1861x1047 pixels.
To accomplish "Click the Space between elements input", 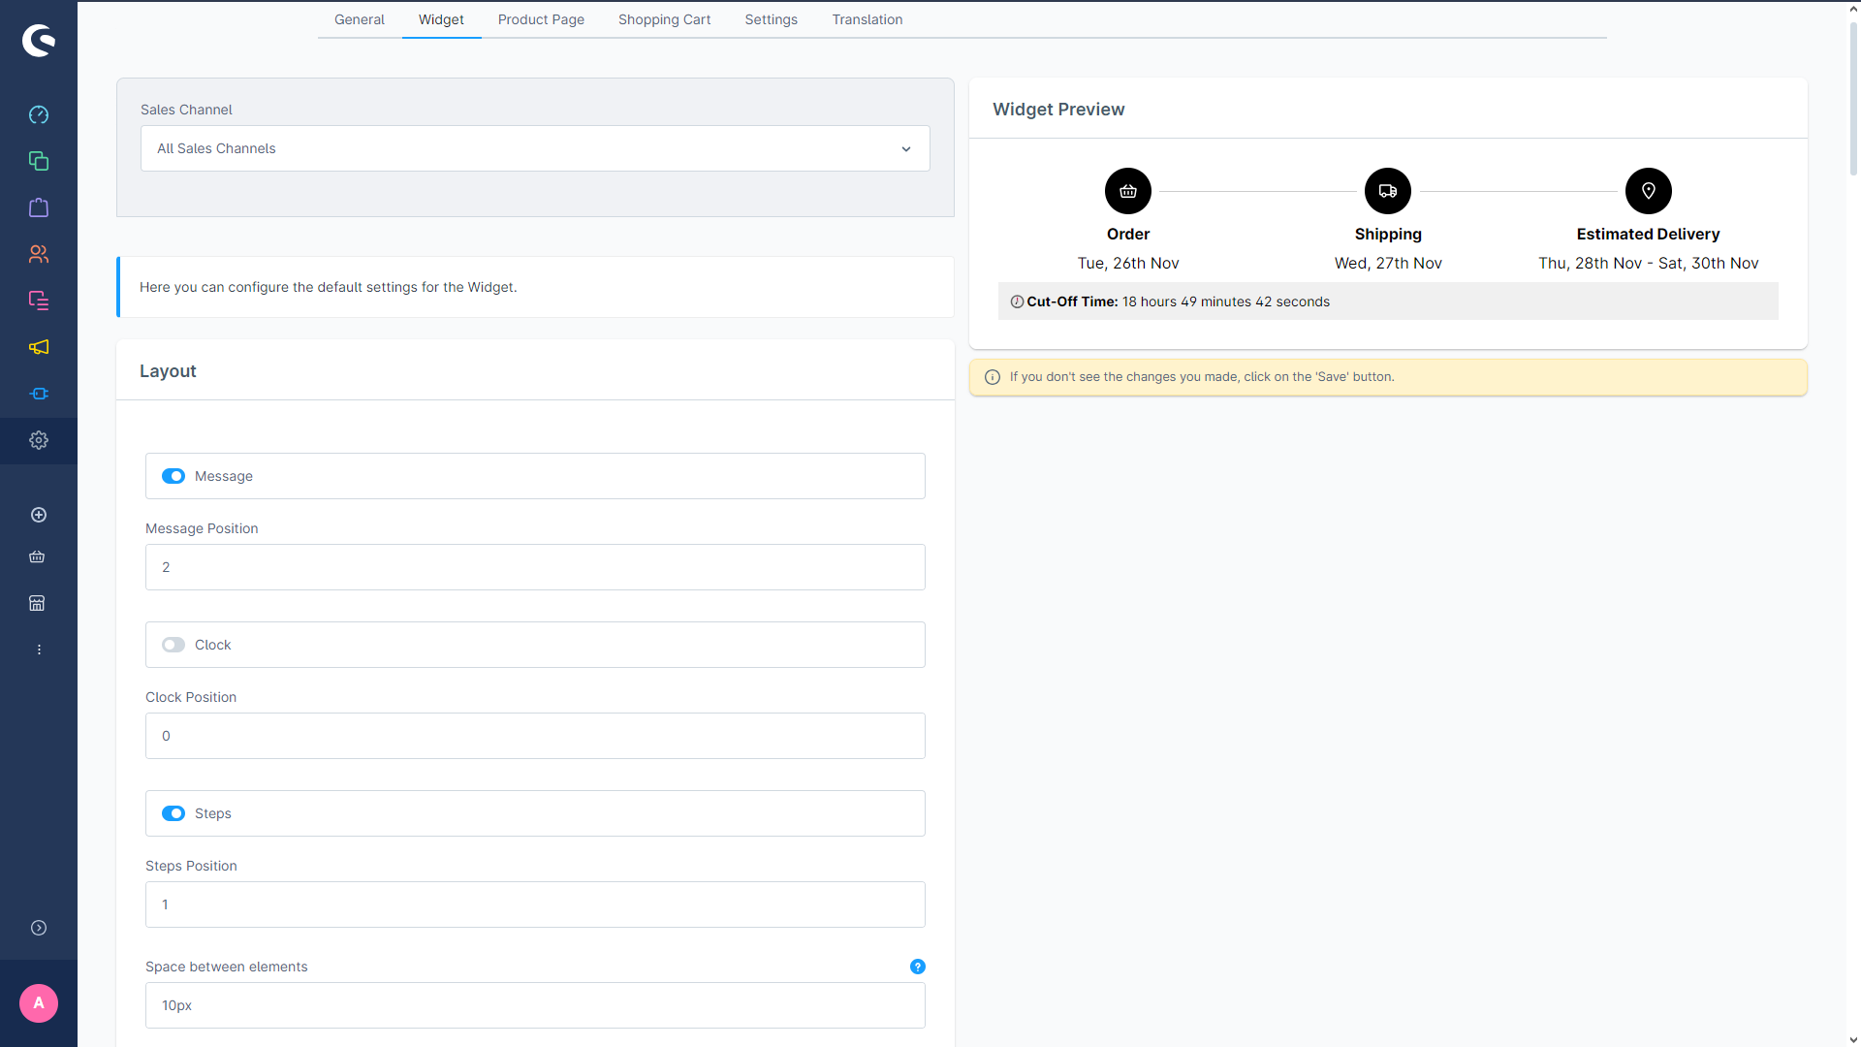I will tap(535, 1005).
